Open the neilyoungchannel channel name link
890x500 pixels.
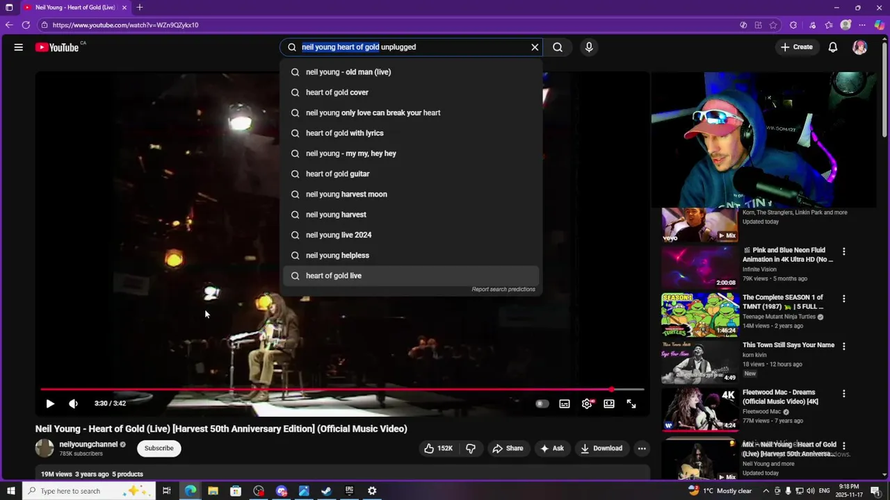click(88, 444)
